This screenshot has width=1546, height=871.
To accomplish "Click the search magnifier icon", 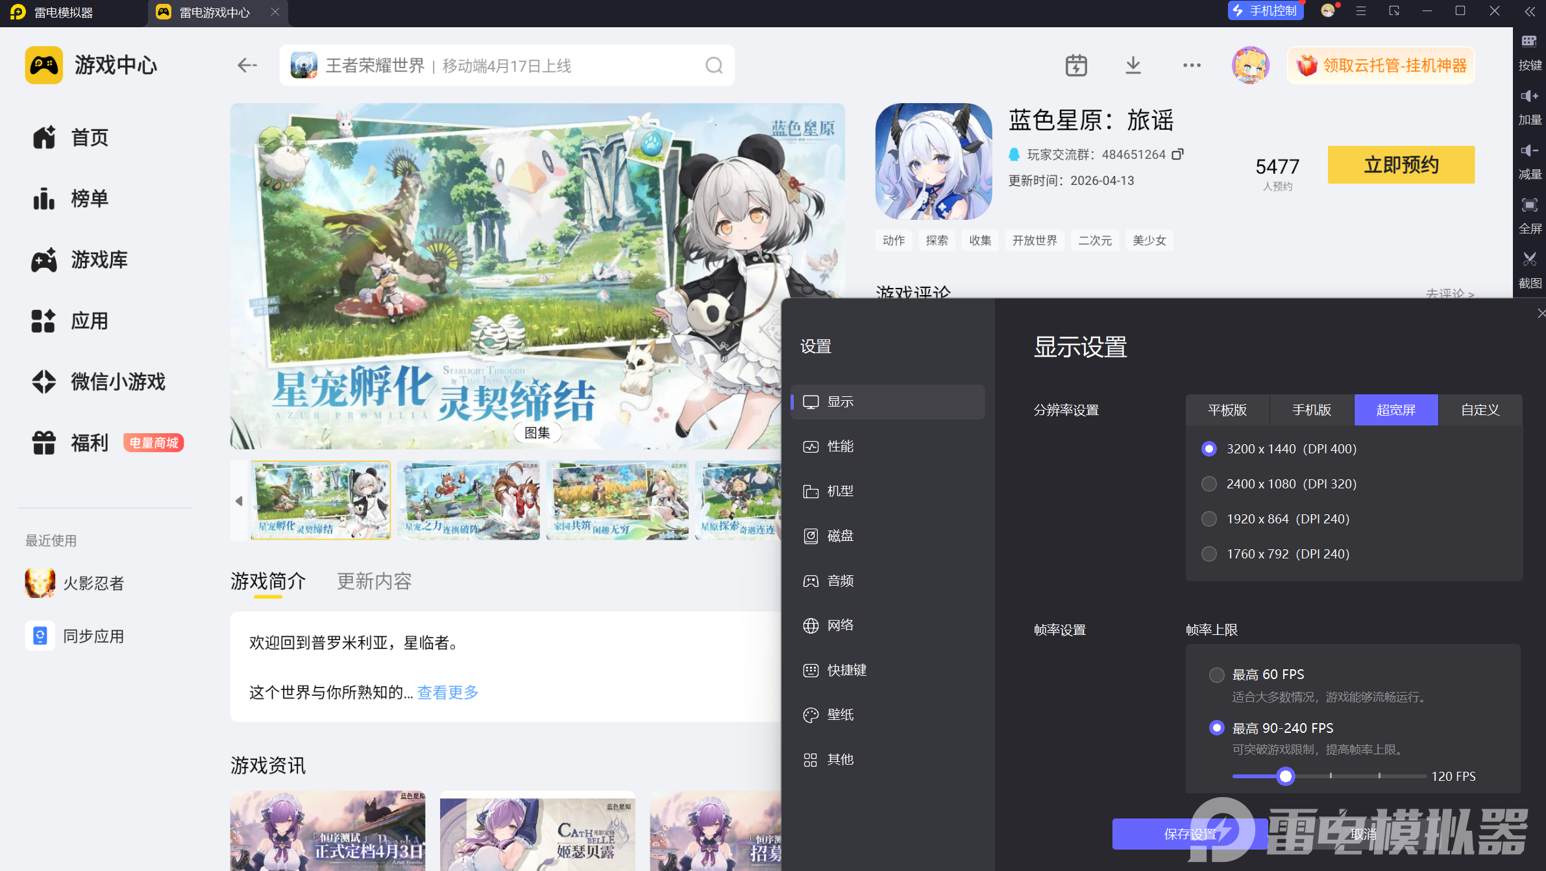I will (714, 66).
